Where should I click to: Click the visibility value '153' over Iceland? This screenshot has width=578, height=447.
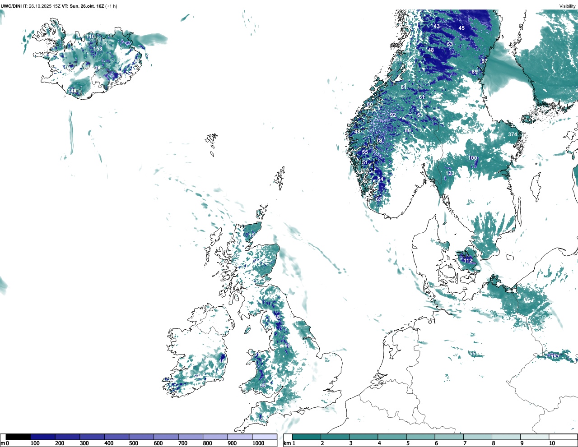98,49
